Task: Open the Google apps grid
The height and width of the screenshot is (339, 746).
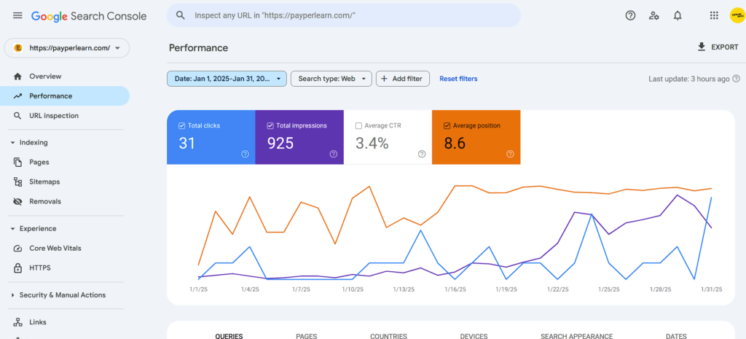Action: click(714, 15)
